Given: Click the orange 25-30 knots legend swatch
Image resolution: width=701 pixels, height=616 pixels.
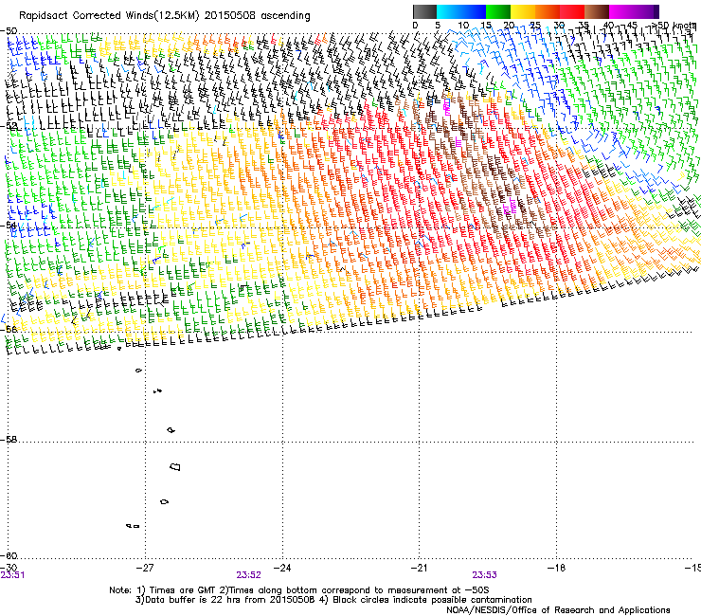Looking at the screenshot, I should 548,11.
